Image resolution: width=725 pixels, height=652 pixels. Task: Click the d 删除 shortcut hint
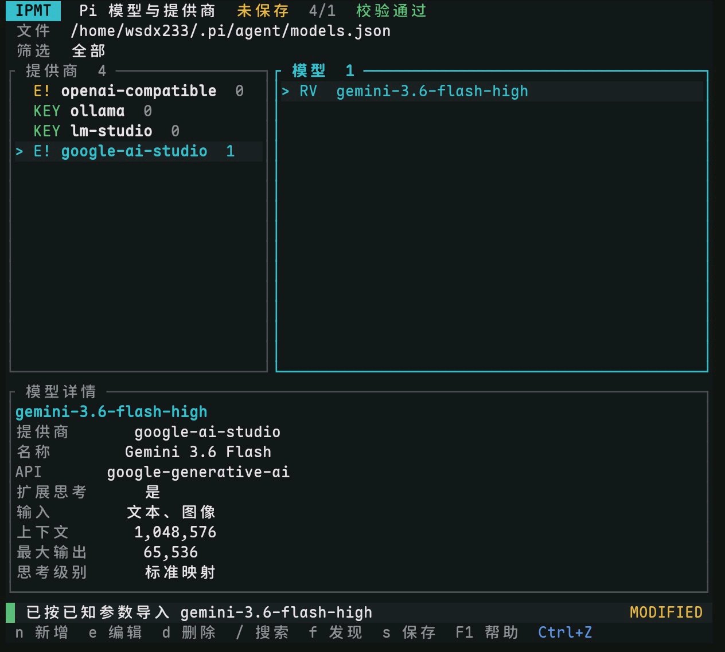[189, 633]
